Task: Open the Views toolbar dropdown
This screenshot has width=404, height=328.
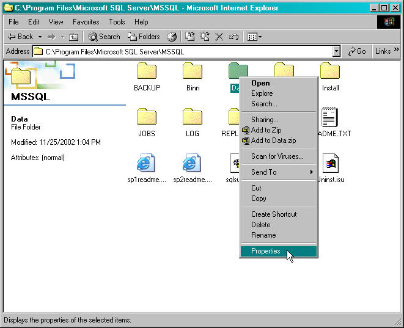Action: click(x=254, y=37)
